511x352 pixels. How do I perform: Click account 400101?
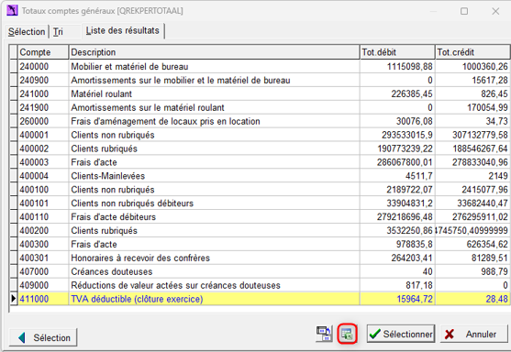pos(43,203)
